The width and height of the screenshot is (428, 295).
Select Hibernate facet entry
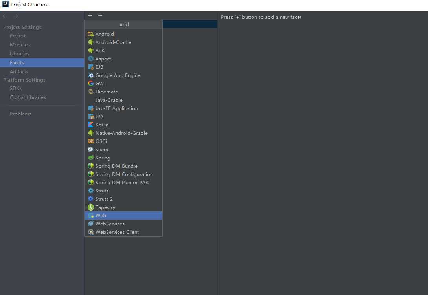pyautogui.click(x=123, y=92)
